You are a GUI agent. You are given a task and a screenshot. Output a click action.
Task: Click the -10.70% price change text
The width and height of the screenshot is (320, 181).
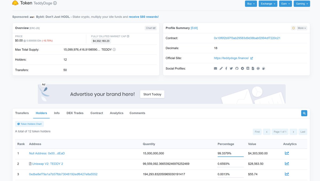pos(47,41)
